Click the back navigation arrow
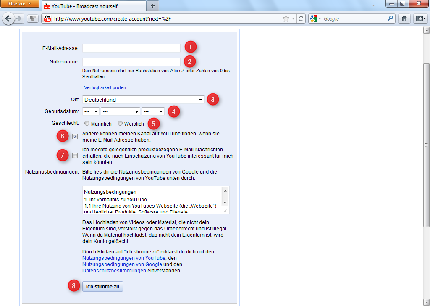The height and width of the screenshot is (306, 430). pos(9,18)
